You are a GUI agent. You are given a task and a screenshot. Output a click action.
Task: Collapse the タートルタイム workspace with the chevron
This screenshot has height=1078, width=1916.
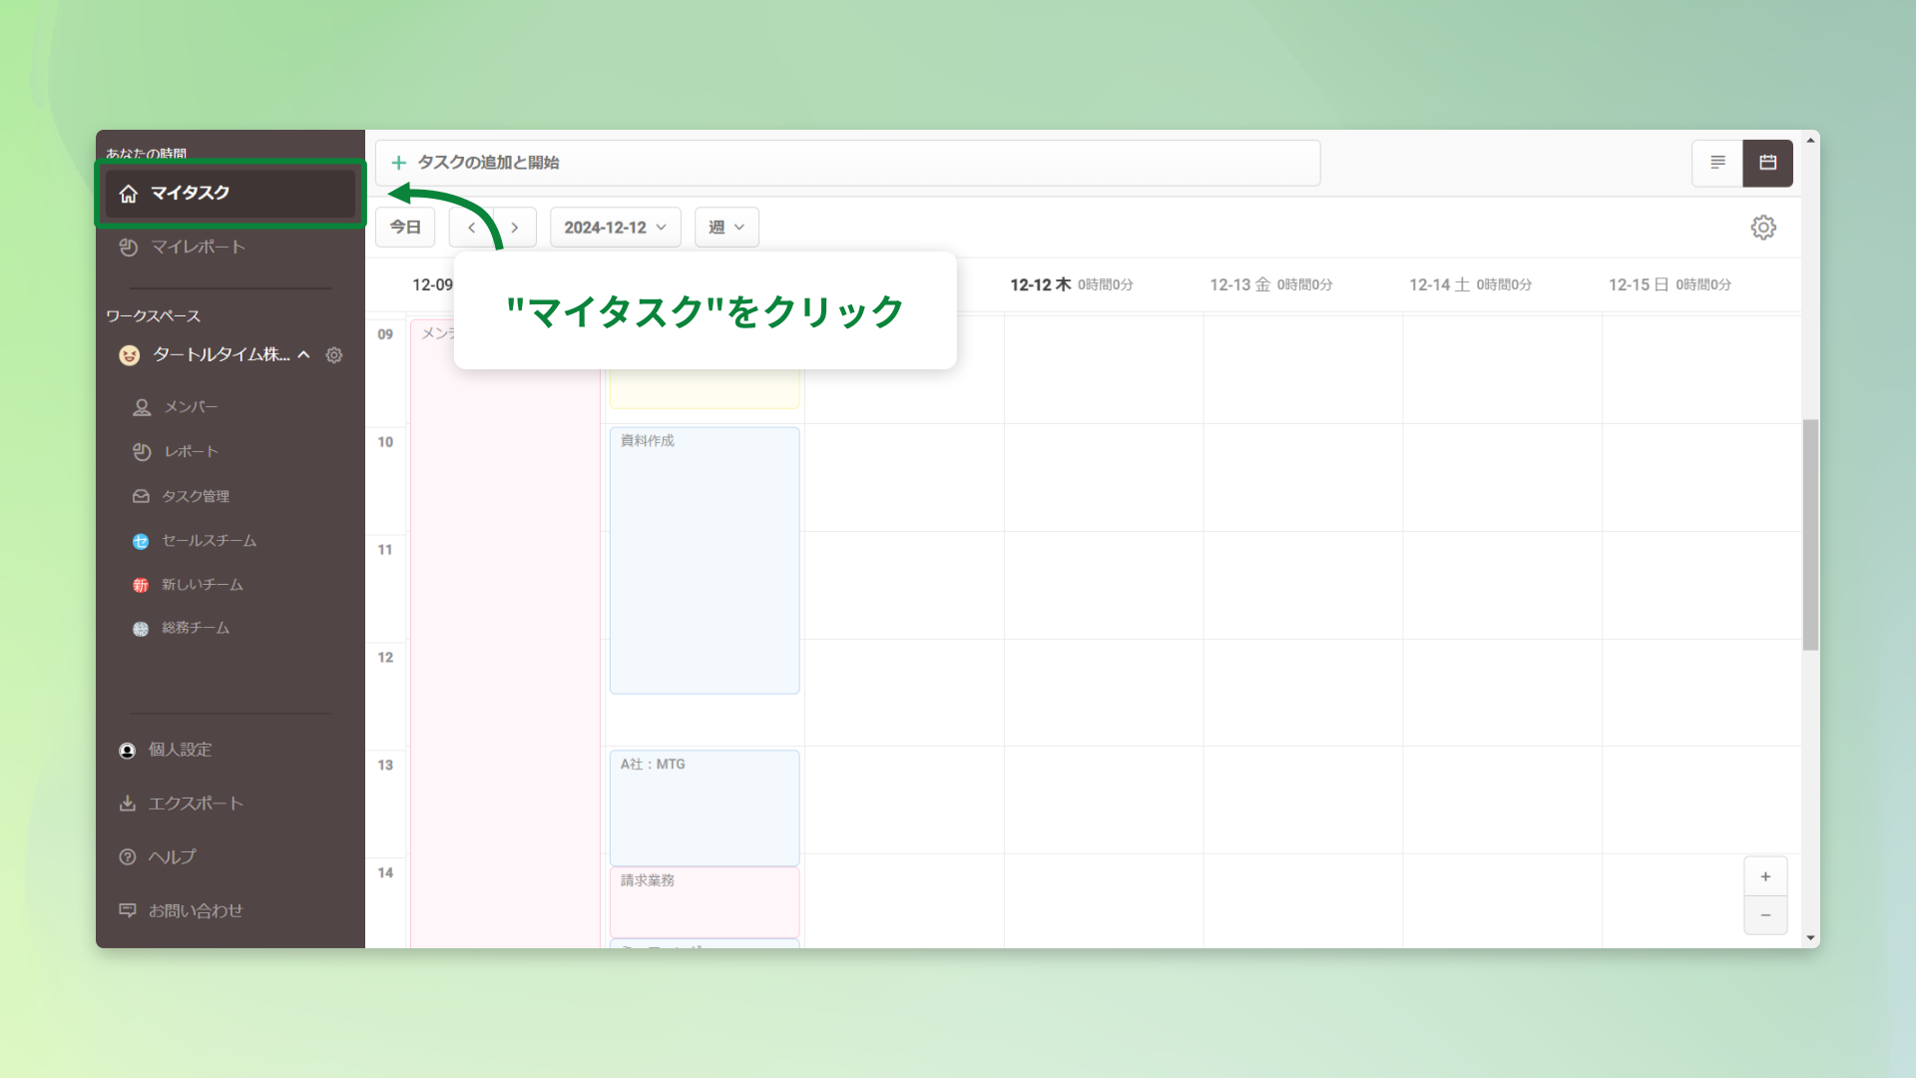click(x=304, y=354)
